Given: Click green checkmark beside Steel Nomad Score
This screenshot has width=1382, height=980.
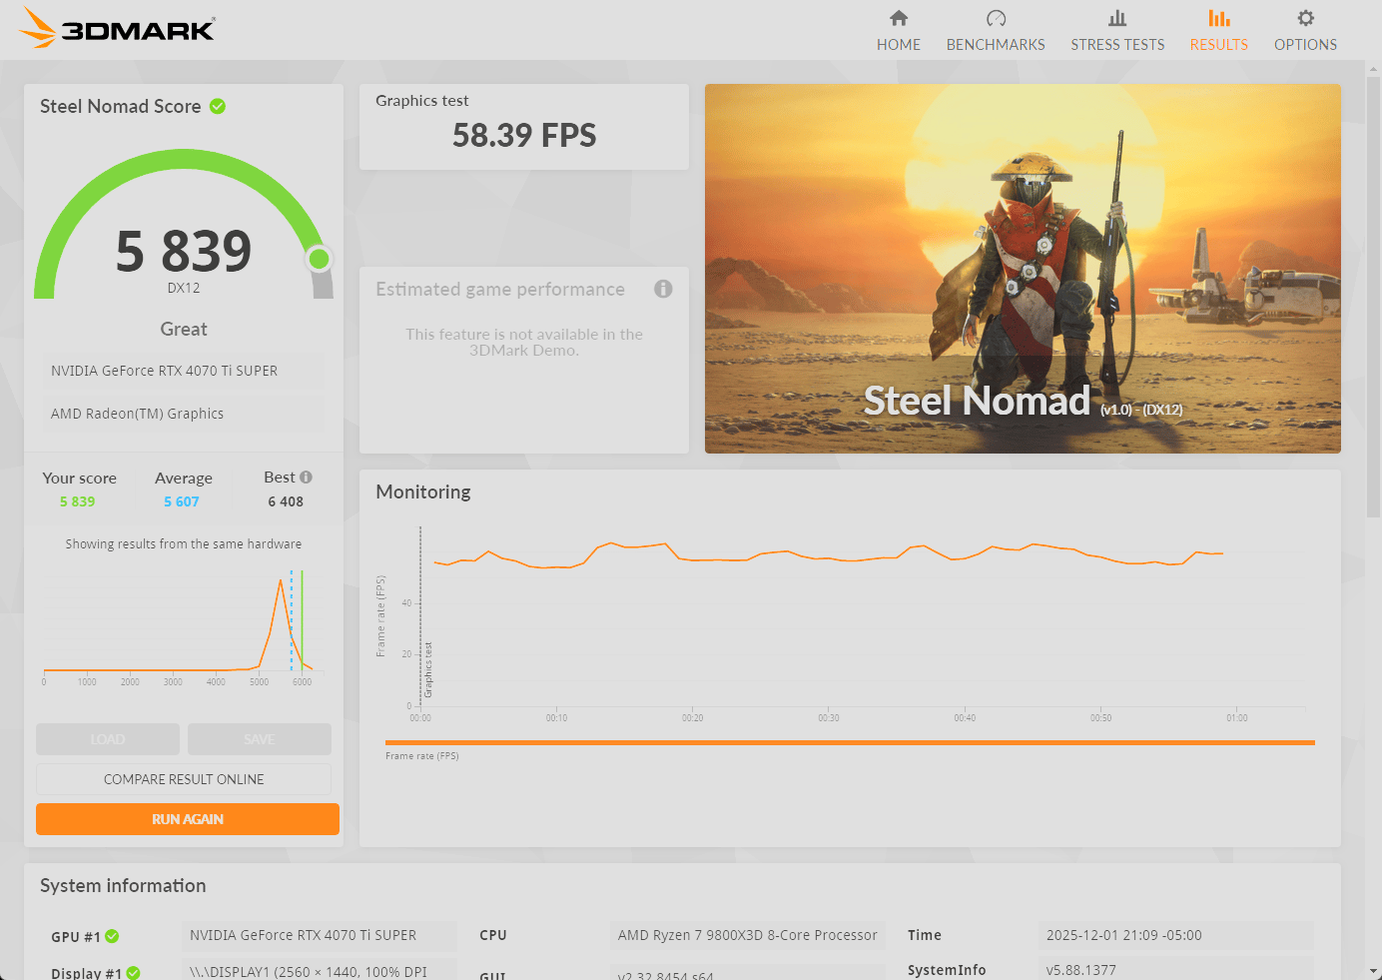Looking at the screenshot, I should 218,106.
